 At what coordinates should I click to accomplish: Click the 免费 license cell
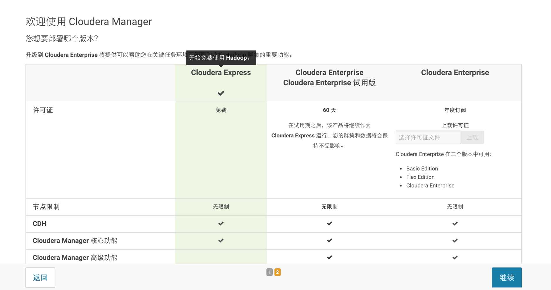coord(221,110)
